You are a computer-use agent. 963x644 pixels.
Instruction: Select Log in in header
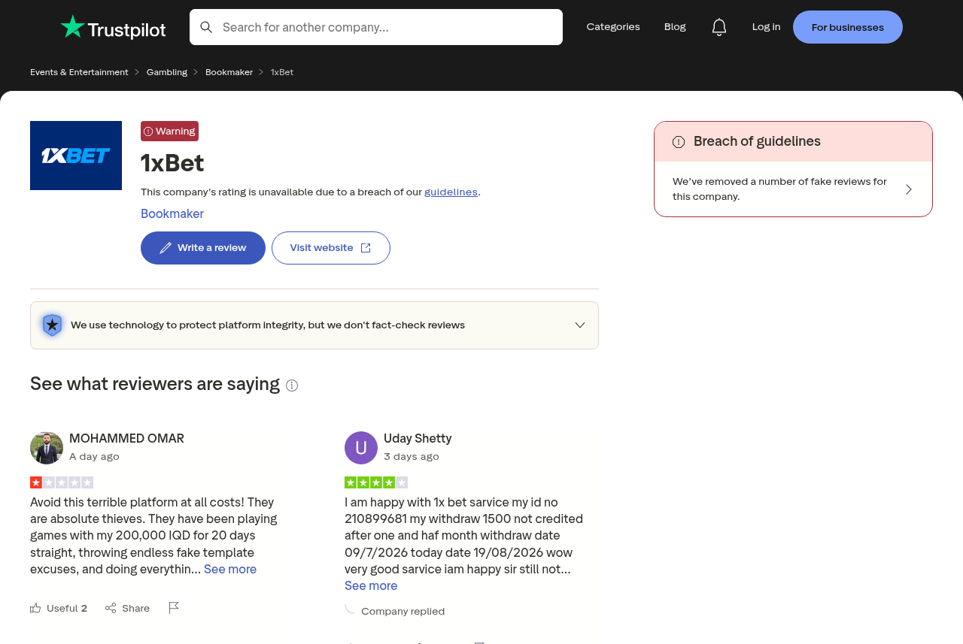pos(766,27)
